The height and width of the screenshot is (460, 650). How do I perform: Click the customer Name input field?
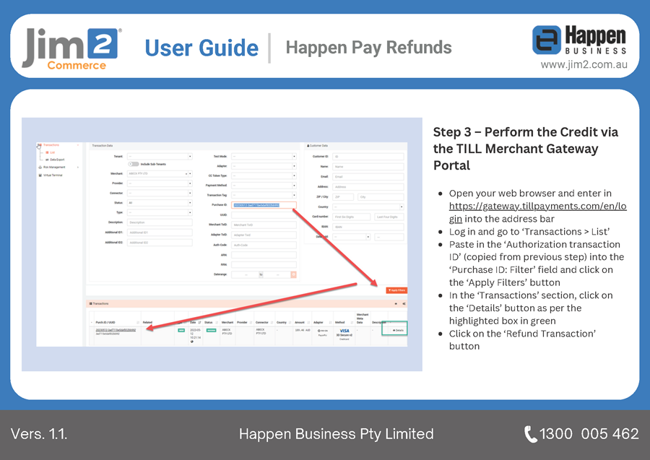368,167
